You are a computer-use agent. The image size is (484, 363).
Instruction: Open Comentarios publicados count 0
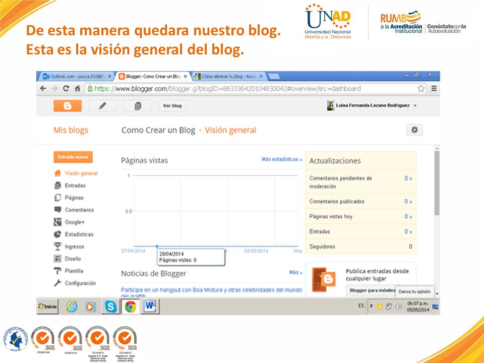[408, 202]
